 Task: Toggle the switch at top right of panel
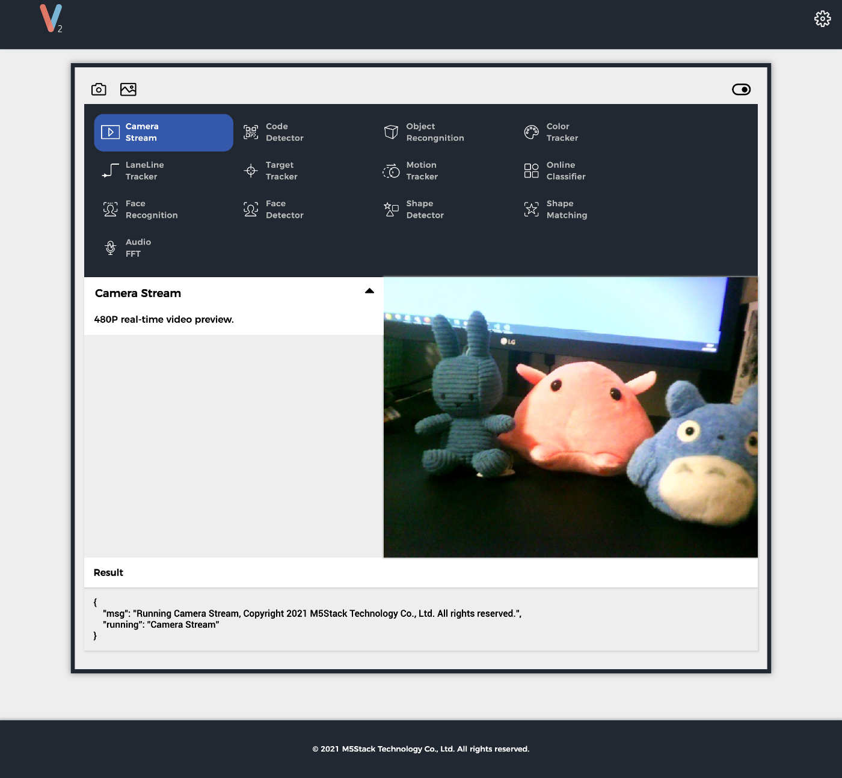[x=741, y=90]
